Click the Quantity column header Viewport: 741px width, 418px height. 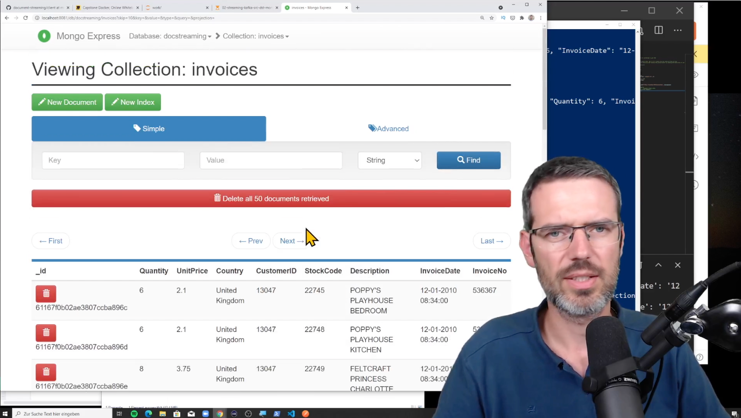click(x=154, y=271)
